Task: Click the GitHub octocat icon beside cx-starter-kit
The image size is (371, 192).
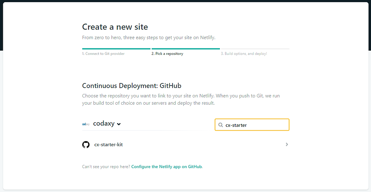Action: [86, 144]
